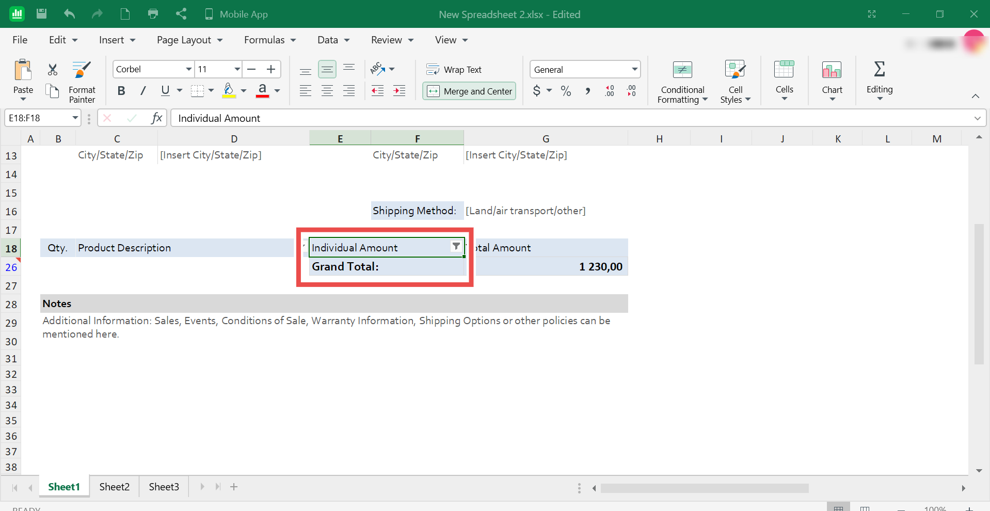Increase decimal places
The width and height of the screenshot is (990, 511).
(610, 91)
